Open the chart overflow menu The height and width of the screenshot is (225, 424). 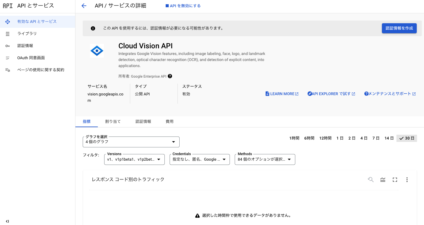(x=407, y=179)
